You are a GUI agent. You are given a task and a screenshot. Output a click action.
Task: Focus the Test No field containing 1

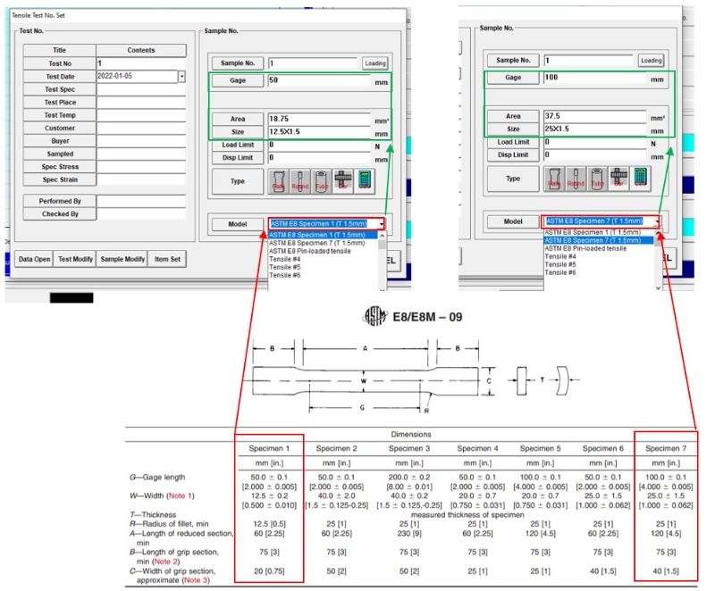tap(141, 63)
